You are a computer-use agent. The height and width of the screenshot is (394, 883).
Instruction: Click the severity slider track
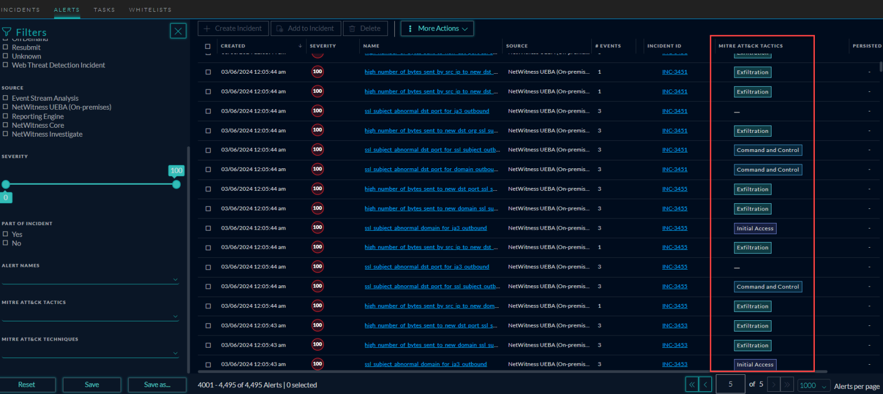tap(91, 185)
